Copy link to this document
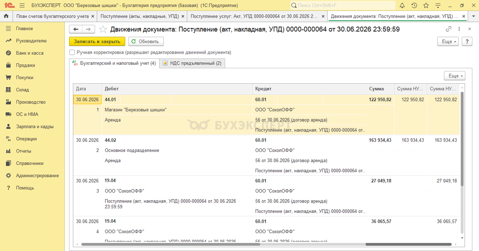 [x=448, y=29]
